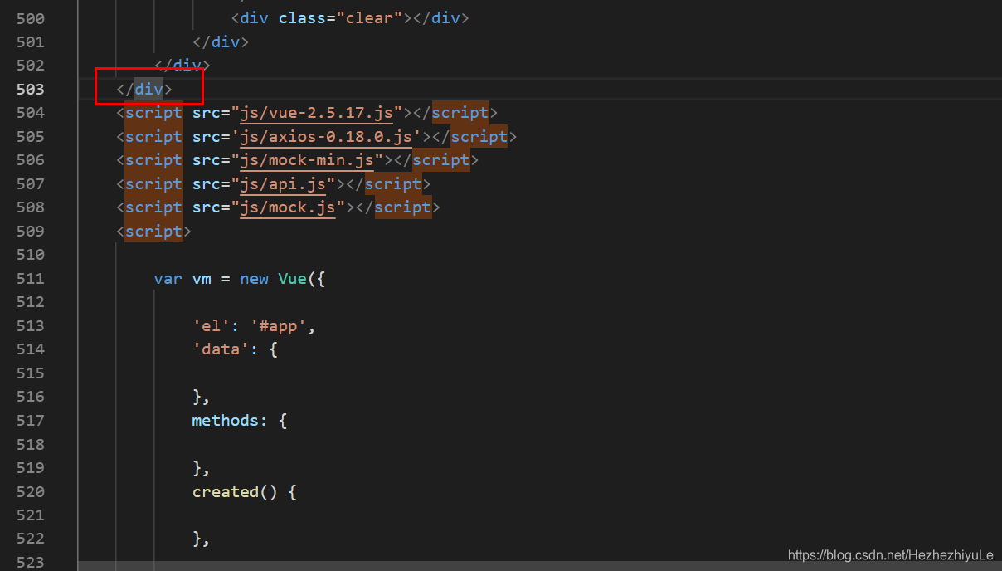Screen dimensions: 1002x571
Task: Click the 'var' keyword on line 511
Action: click(168, 278)
